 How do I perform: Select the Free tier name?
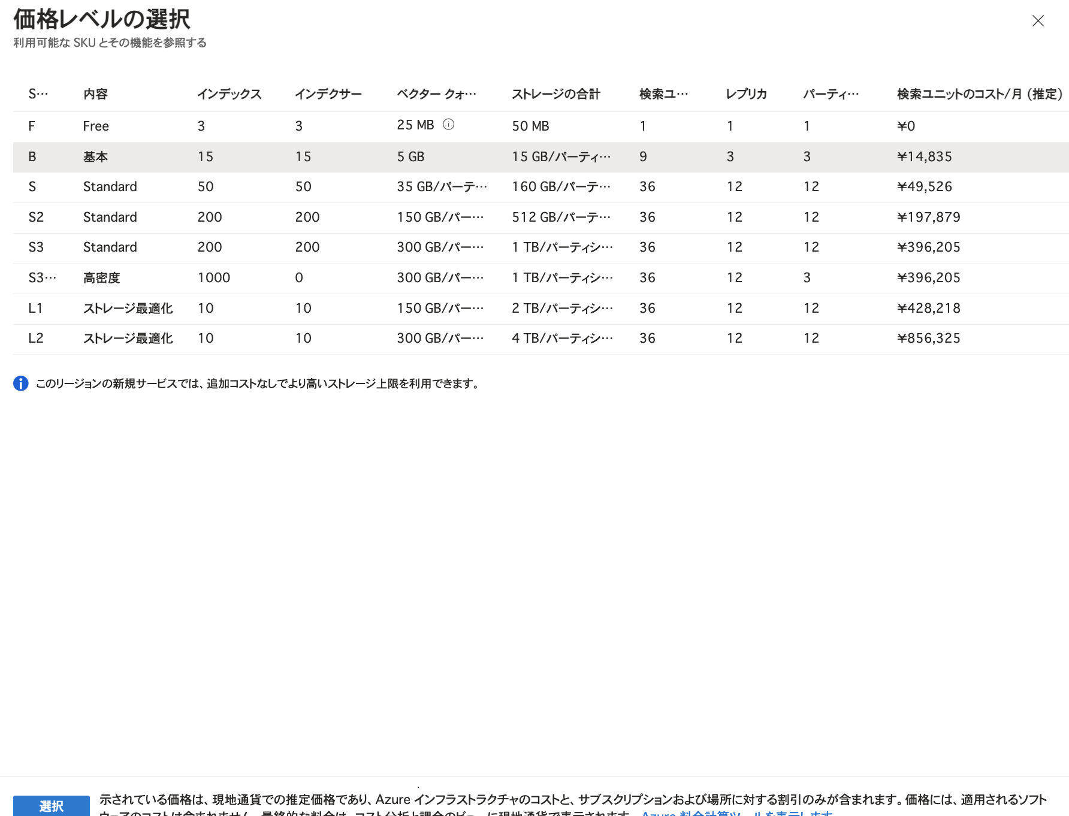coord(96,126)
